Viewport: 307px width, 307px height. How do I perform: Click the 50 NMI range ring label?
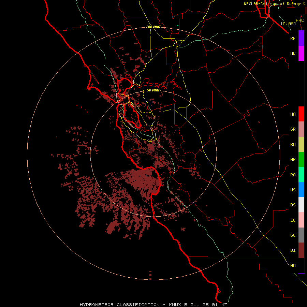pos(153,90)
